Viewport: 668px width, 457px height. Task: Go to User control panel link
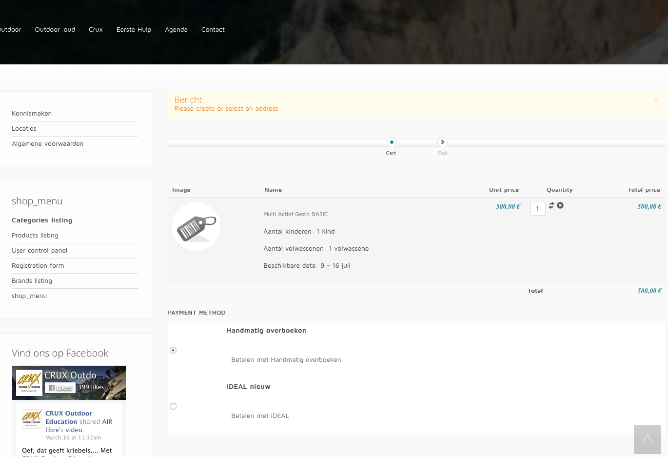tap(39, 251)
